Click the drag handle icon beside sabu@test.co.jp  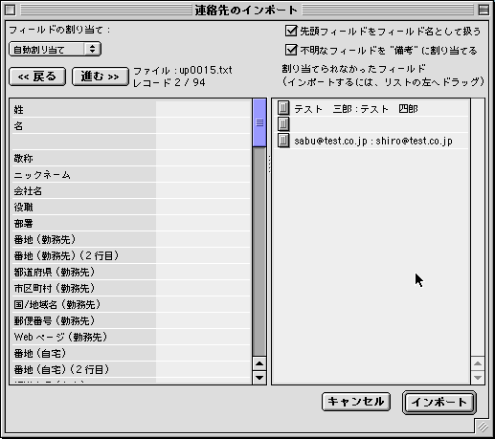[x=283, y=141]
